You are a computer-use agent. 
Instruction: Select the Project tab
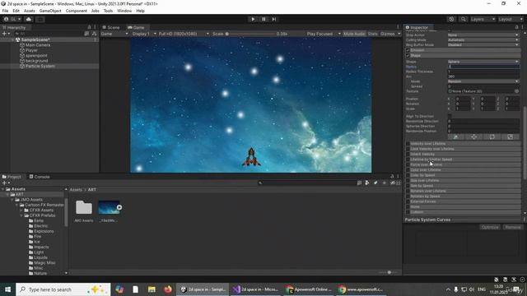tap(12, 177)
